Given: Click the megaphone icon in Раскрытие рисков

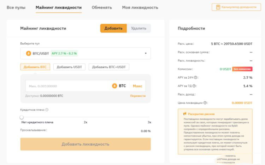Looking at the screenshot, I should (184, 114).
